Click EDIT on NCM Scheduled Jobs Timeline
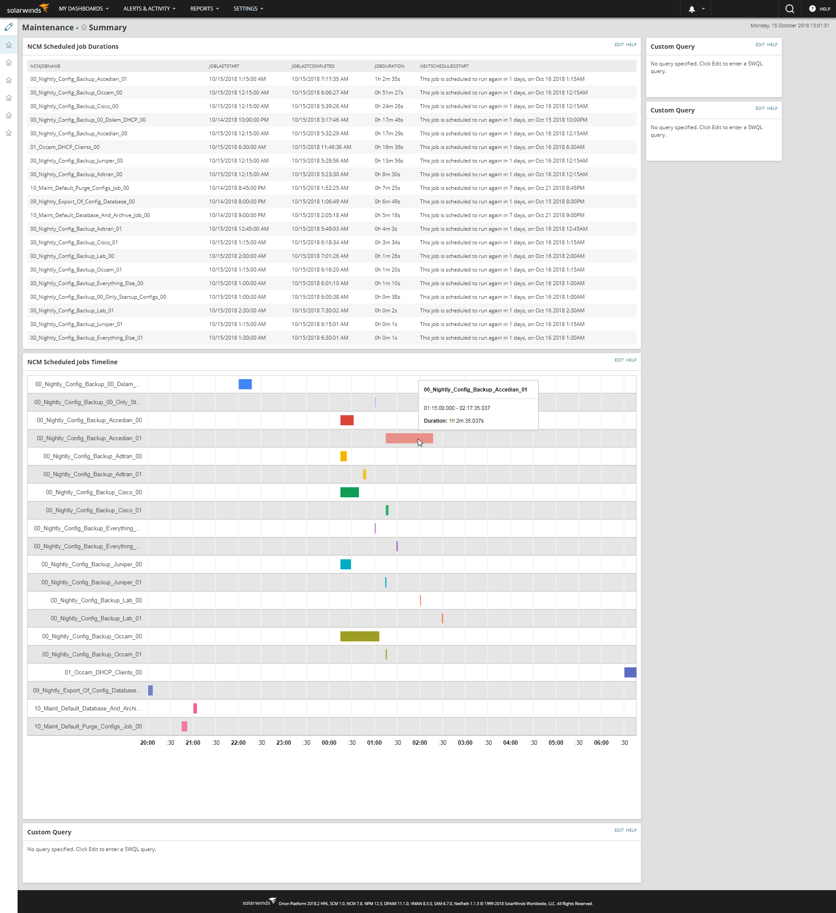The height and width of the screenshot is (913, 836). coord(619,360)
